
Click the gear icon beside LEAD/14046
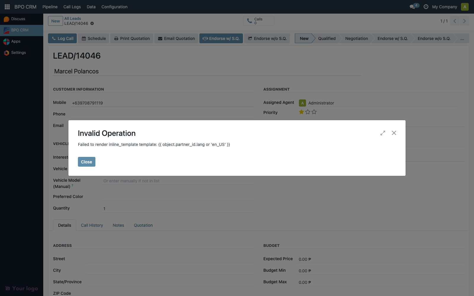[x=92, y=23]
